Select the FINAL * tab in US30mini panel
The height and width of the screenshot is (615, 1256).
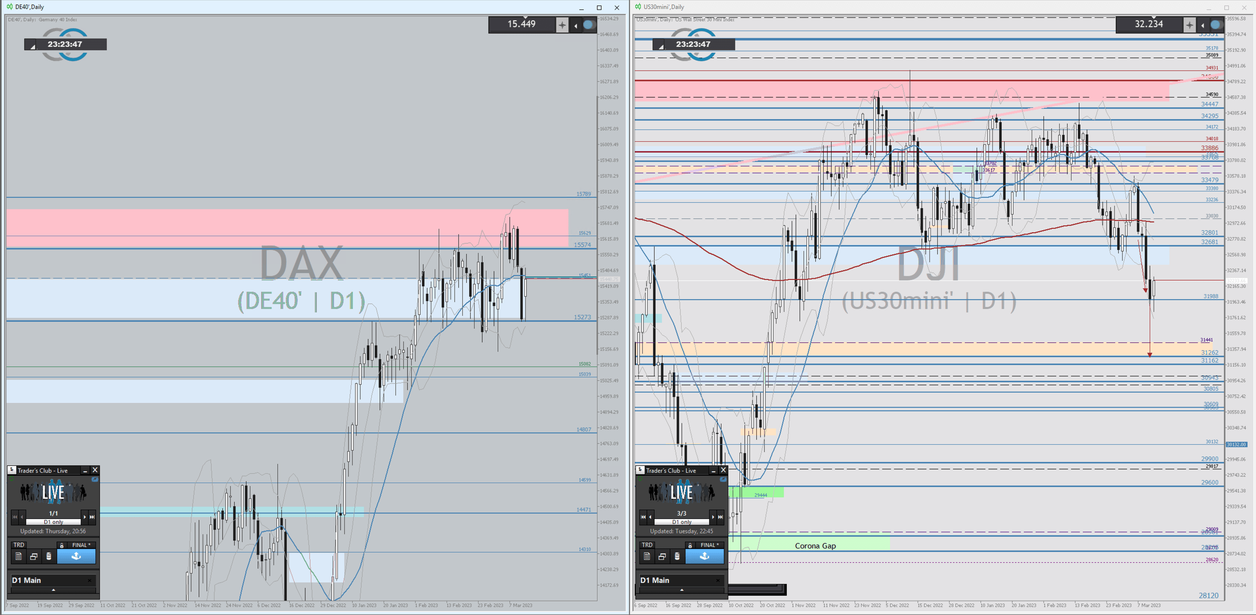click(x=710, y=545)
